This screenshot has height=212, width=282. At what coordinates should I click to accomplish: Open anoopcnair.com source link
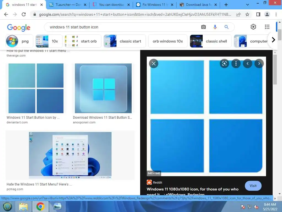pos(84,122)
